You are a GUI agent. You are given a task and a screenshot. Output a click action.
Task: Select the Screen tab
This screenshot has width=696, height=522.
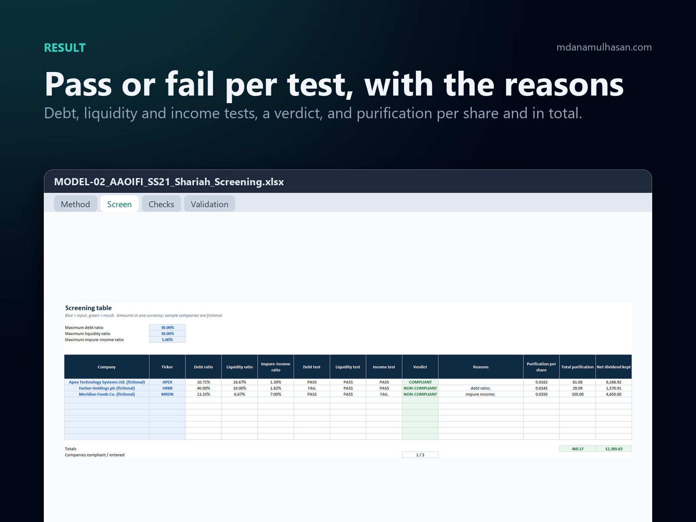point(119,204)
